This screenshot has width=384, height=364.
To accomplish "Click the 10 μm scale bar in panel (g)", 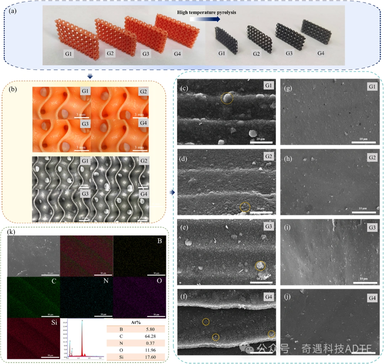I will pyautogui.click(x=364, y=142).
